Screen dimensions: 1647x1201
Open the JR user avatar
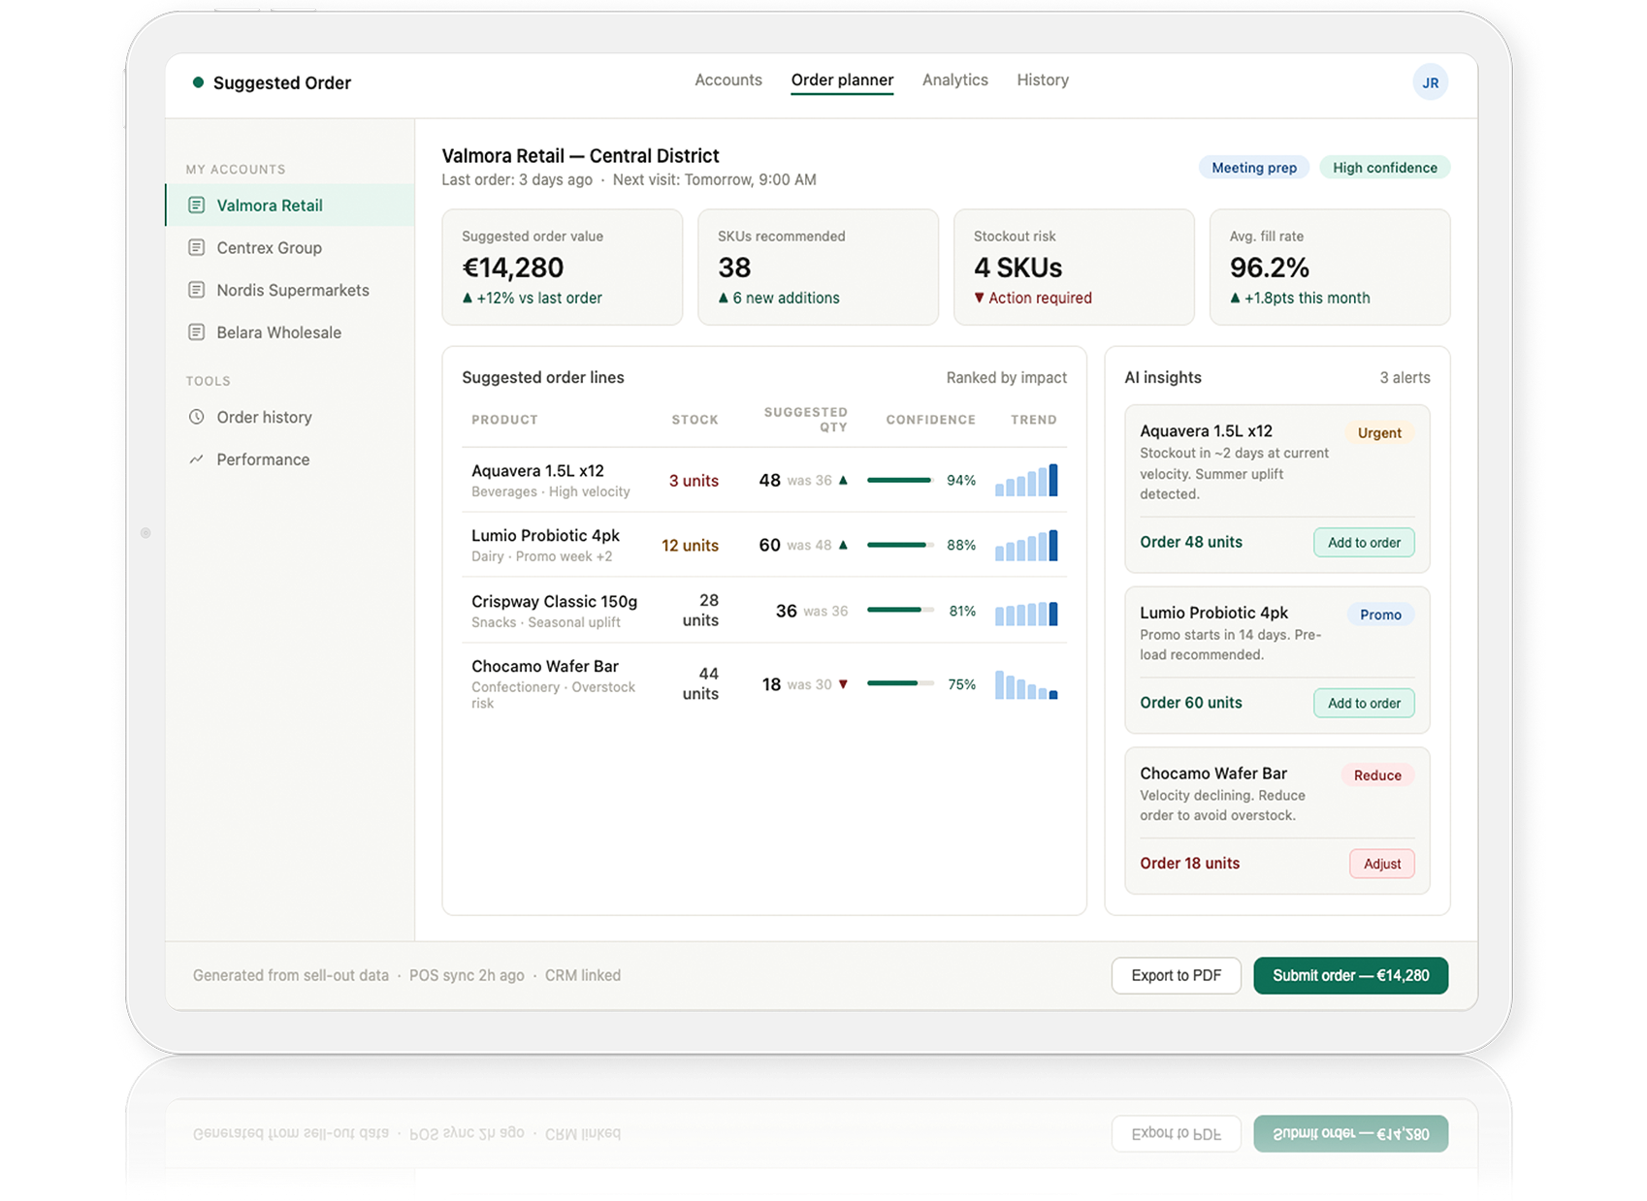[1430, 82]
